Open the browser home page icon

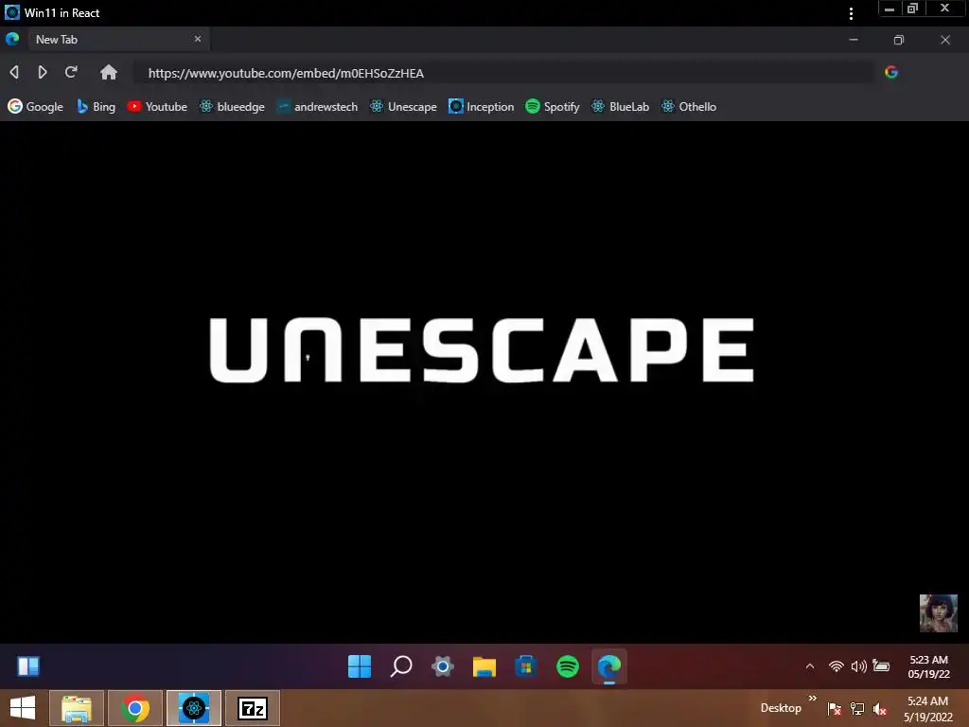[x=109, y=72]
